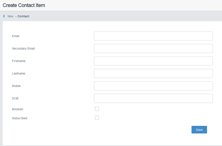
Task: Focus the Email input field
Action: (x=153, y=36)
